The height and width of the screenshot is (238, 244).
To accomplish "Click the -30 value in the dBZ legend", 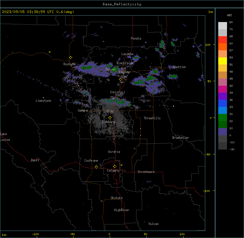I will click(x=232, y=150).
